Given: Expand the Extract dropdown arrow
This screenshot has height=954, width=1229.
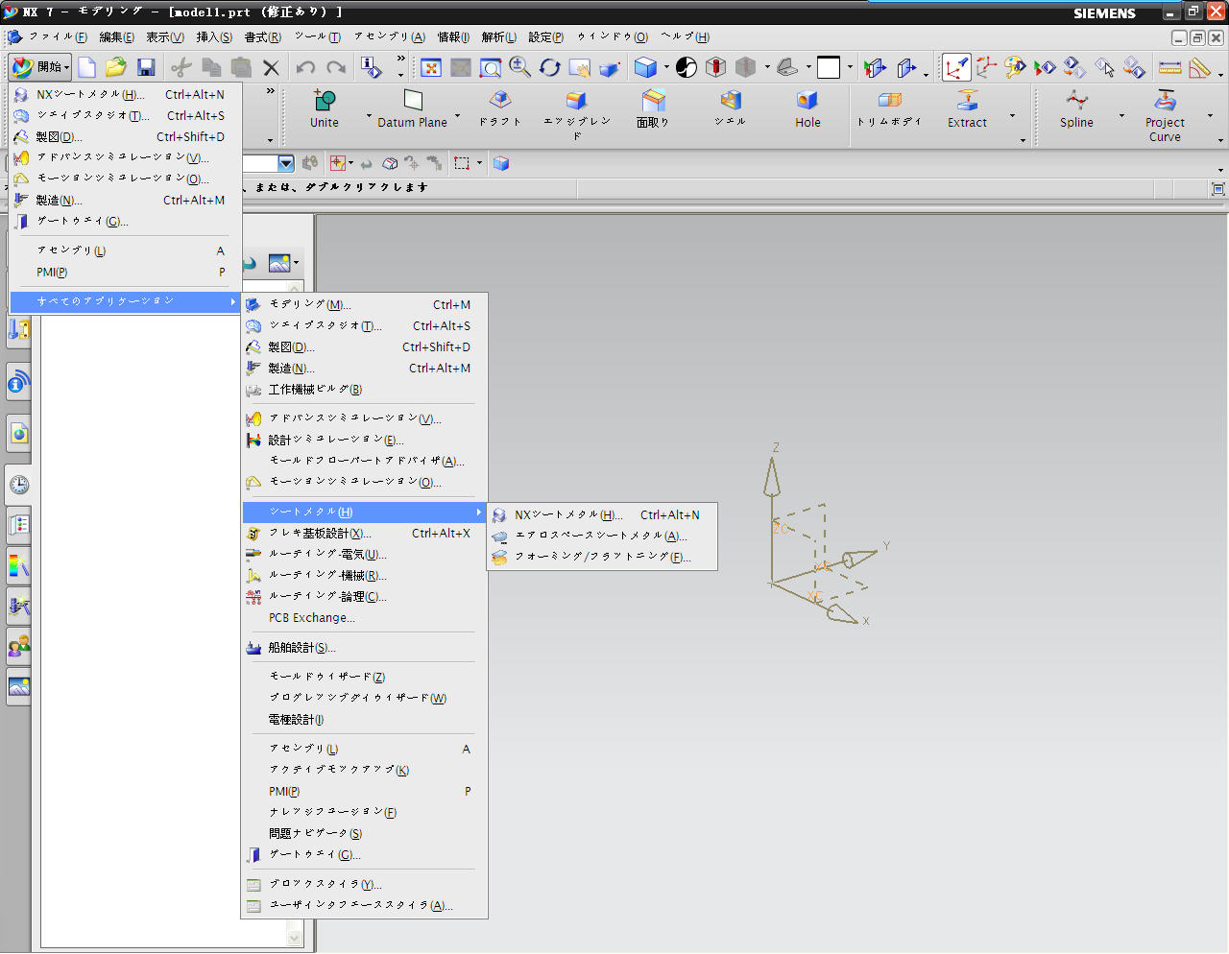Looking at the screenshot, I should click(1012, 116).
